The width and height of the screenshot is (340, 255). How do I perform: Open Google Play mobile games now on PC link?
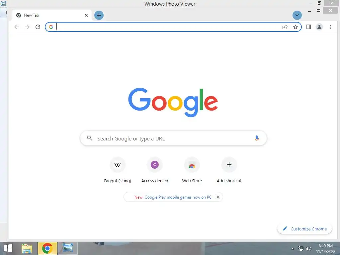(178, 197)
